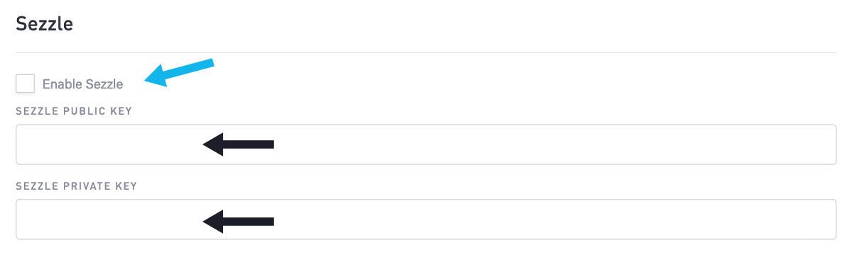Click the black arrow inside the private key field

(239, 222)
